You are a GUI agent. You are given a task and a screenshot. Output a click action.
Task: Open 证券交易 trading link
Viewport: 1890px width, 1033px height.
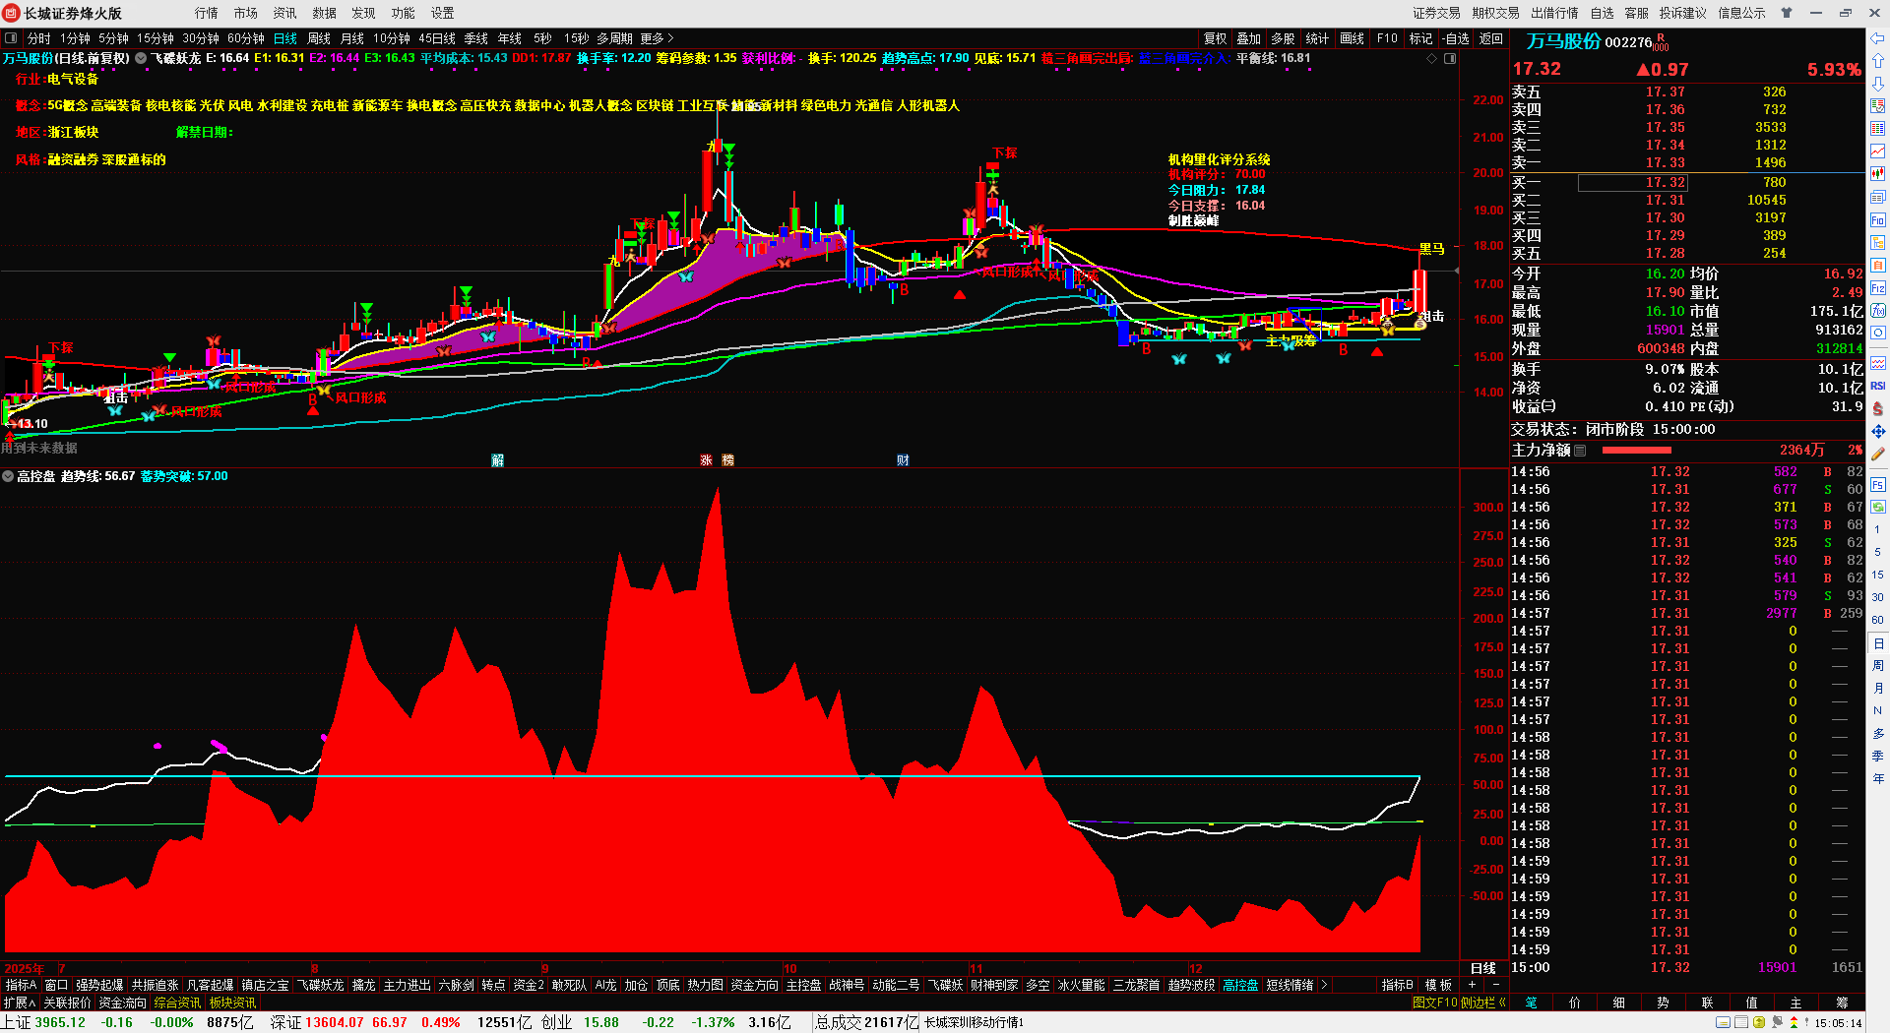tap(1436, 13)
